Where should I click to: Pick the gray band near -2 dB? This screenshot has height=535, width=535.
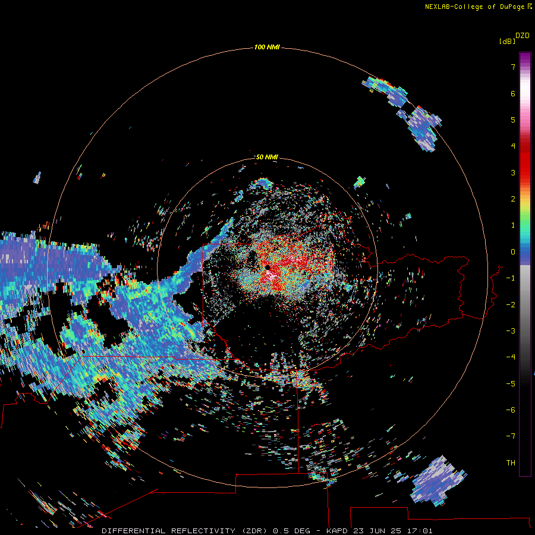click(525, 304)
